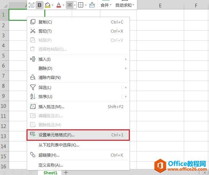Click the fill color bucket icon
209x175 pixels.
coord(48,5)
